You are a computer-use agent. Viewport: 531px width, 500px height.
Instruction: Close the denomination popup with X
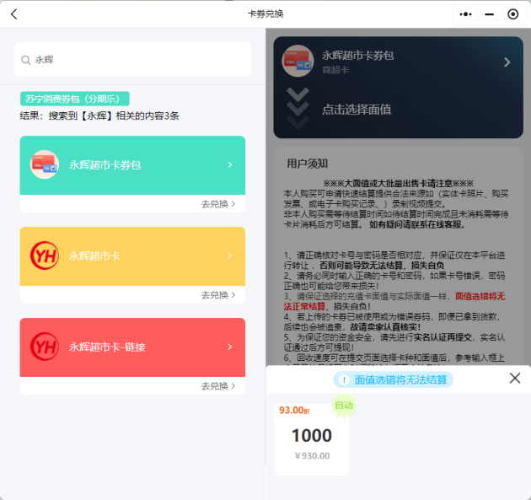click(x=515, y=378)
